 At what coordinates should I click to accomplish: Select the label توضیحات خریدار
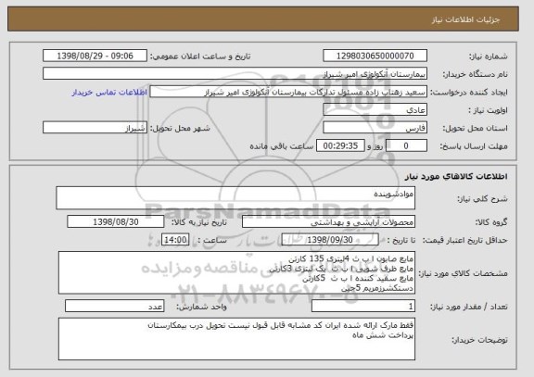pyautogui.click(x=479, y=340)
